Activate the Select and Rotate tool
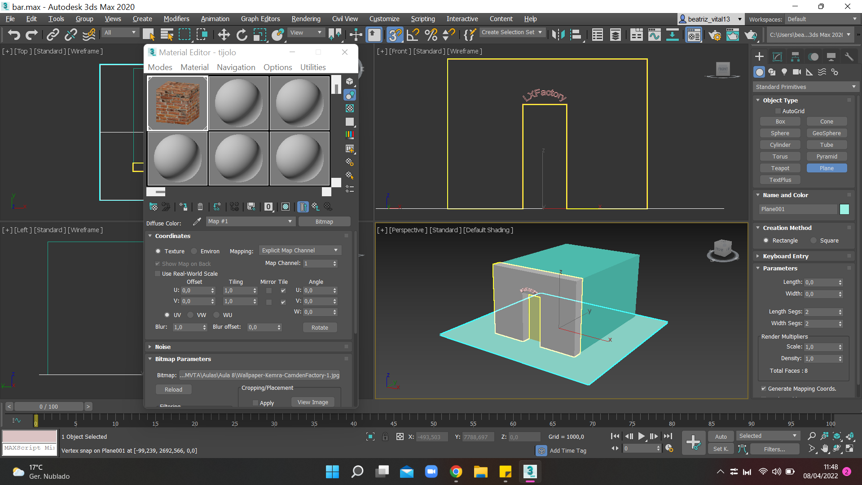The height and width of the screenshot is (485, 862). (x=242, y=35)
